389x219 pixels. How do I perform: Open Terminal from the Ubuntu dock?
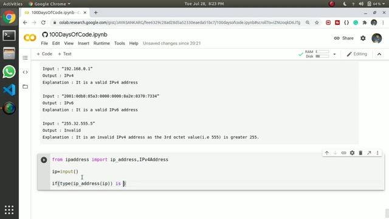click(9, 35)
